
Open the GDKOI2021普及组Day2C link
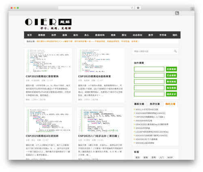pos(152,124)
